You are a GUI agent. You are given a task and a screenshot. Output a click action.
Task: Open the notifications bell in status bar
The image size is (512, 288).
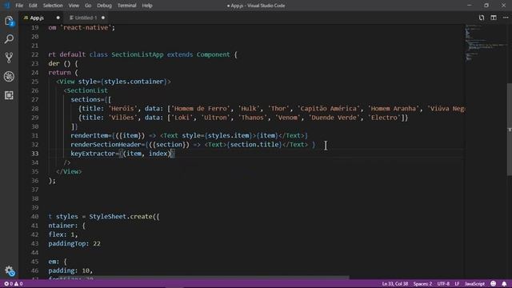click(x=504, y=284)
